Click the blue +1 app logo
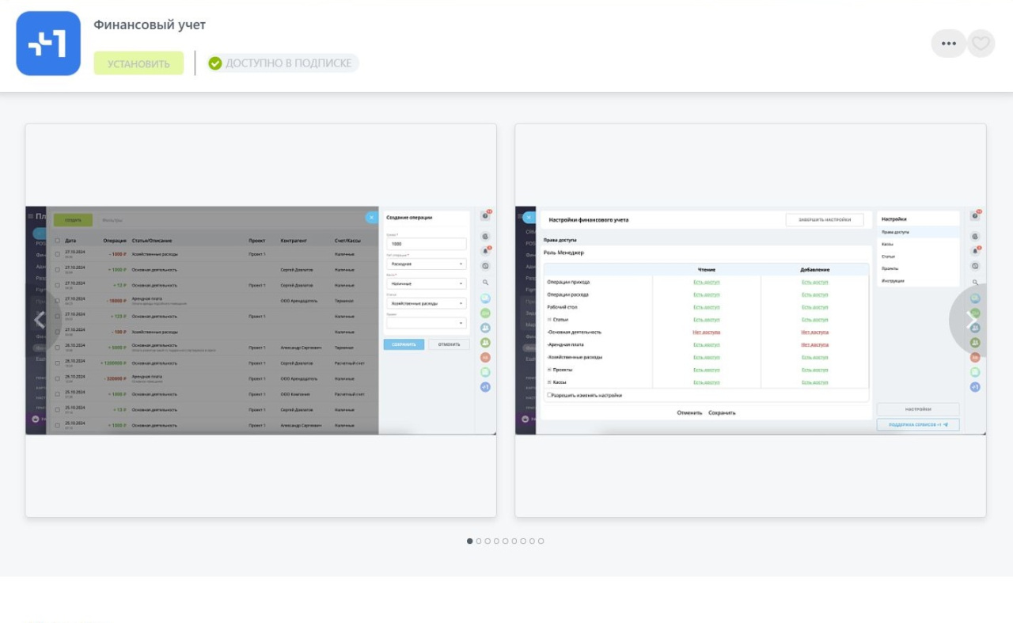The image size is (1013, 623). pos(48,44)
